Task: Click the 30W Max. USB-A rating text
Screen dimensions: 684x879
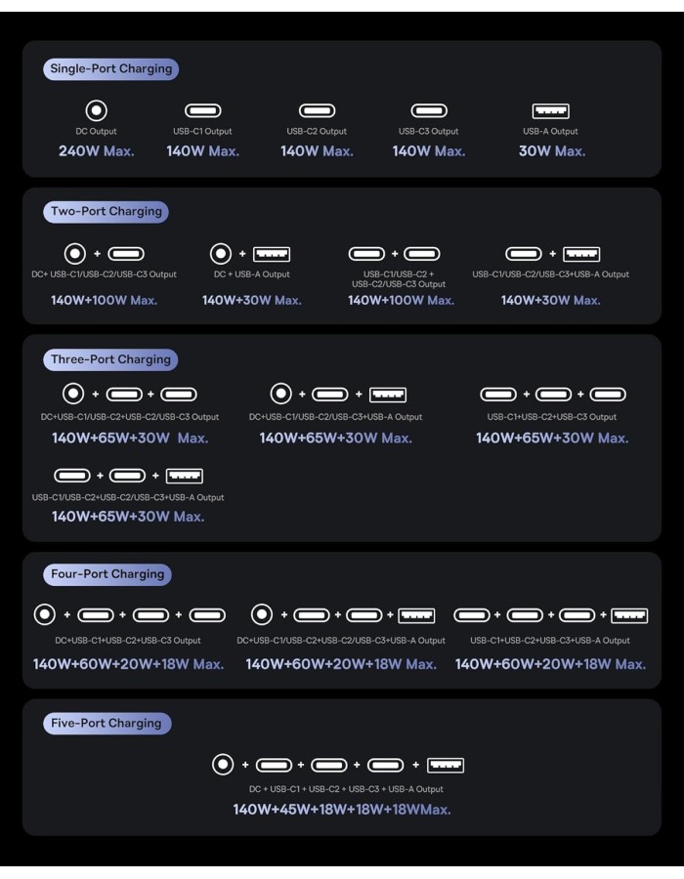Action: coord(552,151)
